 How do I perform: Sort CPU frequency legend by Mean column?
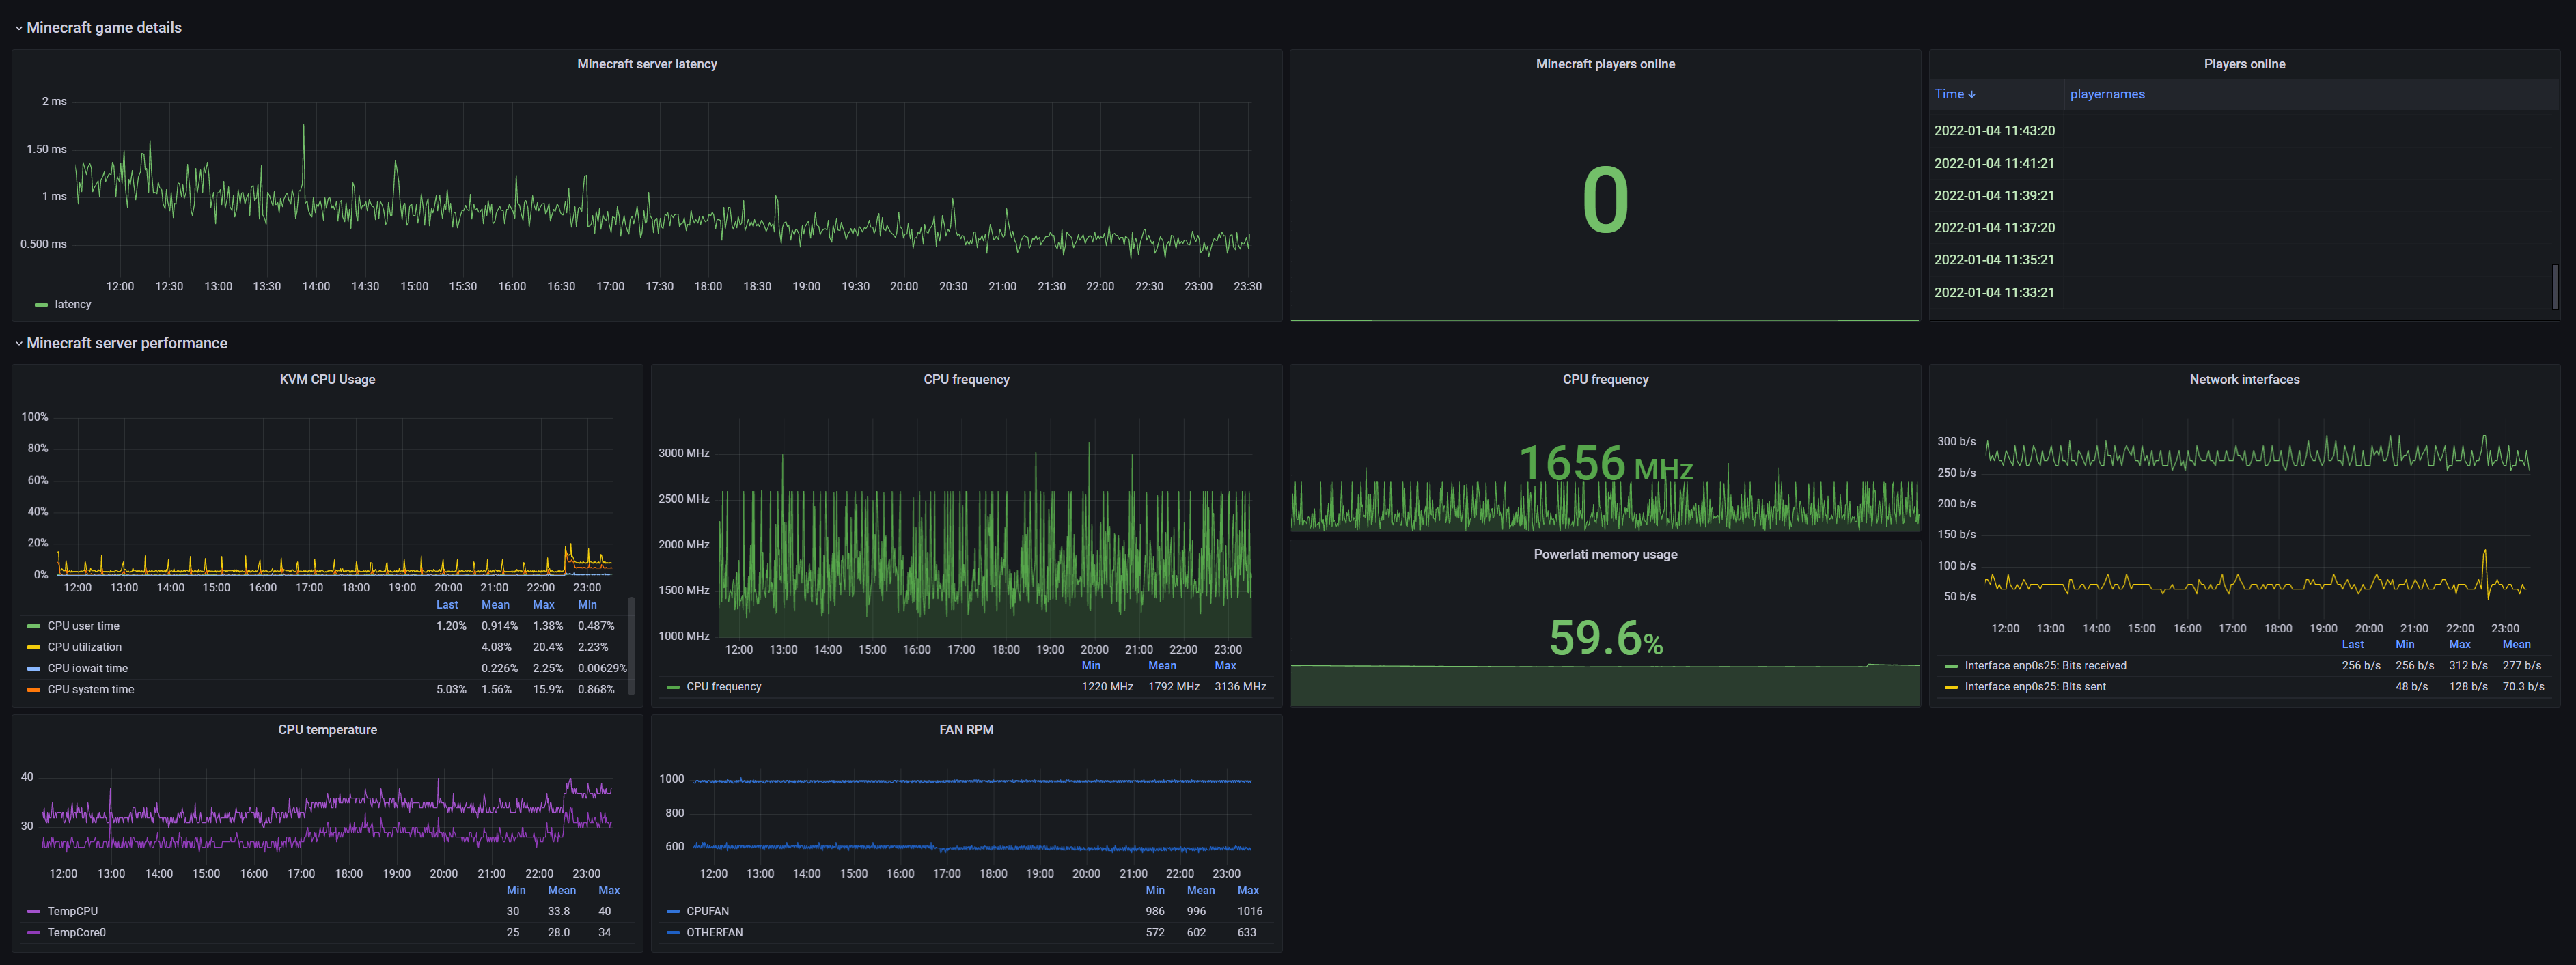coord(1161,666)
